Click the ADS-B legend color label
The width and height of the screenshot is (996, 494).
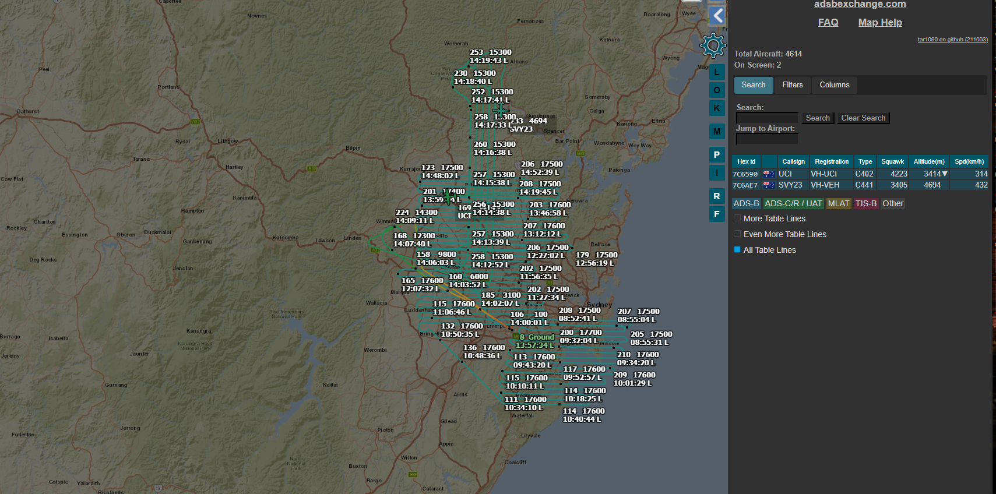tap(746, 204)
